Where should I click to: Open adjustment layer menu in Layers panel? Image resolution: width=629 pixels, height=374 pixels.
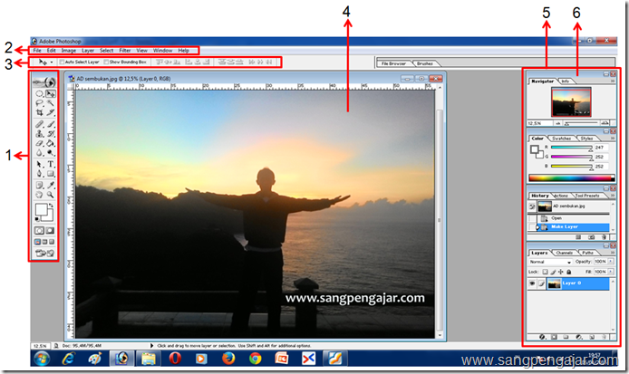click(x=579, y=337)
